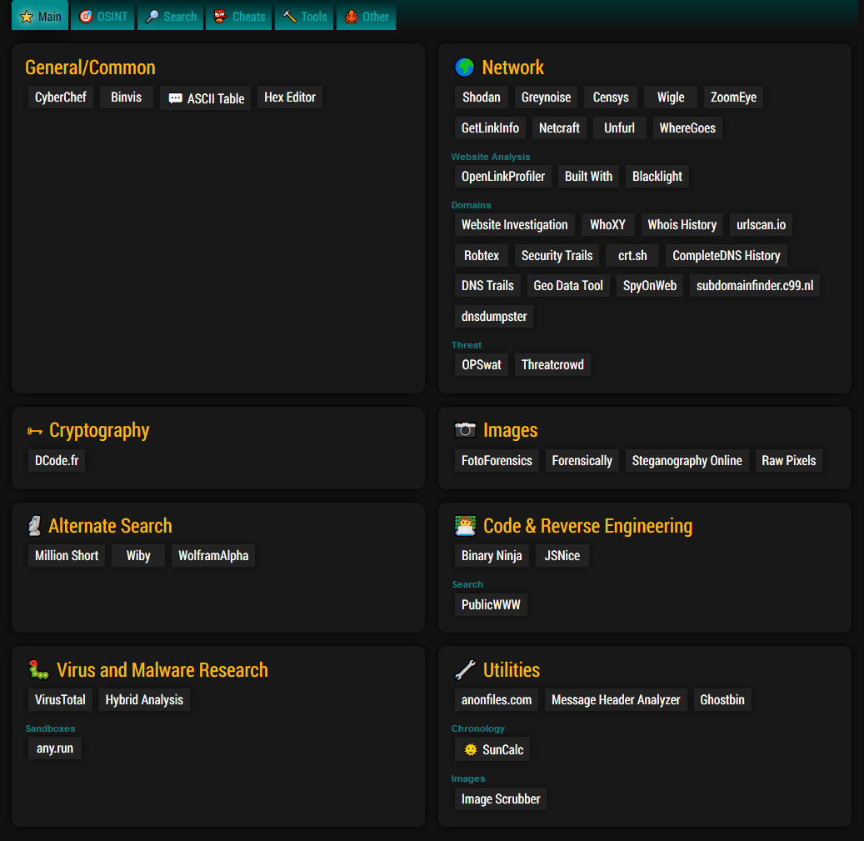864x841 pixels.
Task: Switch to the Cheats tab
Action: pyautogui.click(x=238, y=16)
